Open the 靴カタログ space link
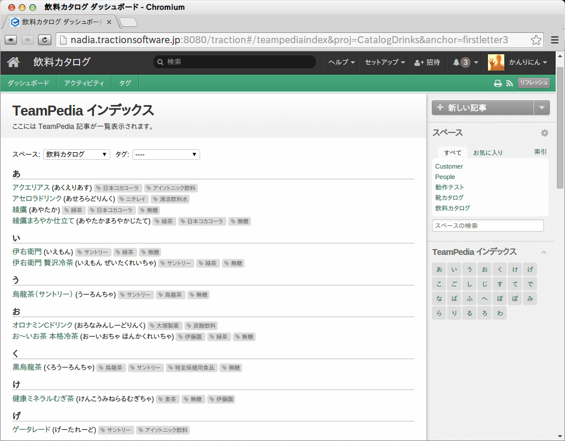Viewport: 565px width, 441px height. (x=449, y=198)
